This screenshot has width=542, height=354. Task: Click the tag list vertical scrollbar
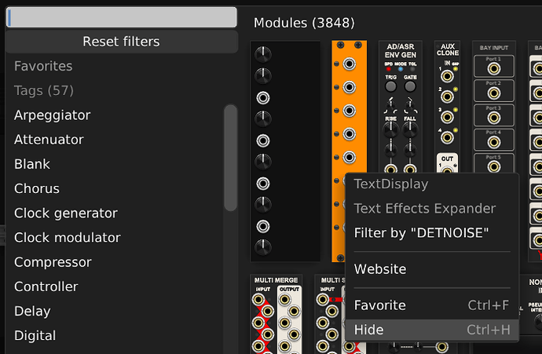230,157
